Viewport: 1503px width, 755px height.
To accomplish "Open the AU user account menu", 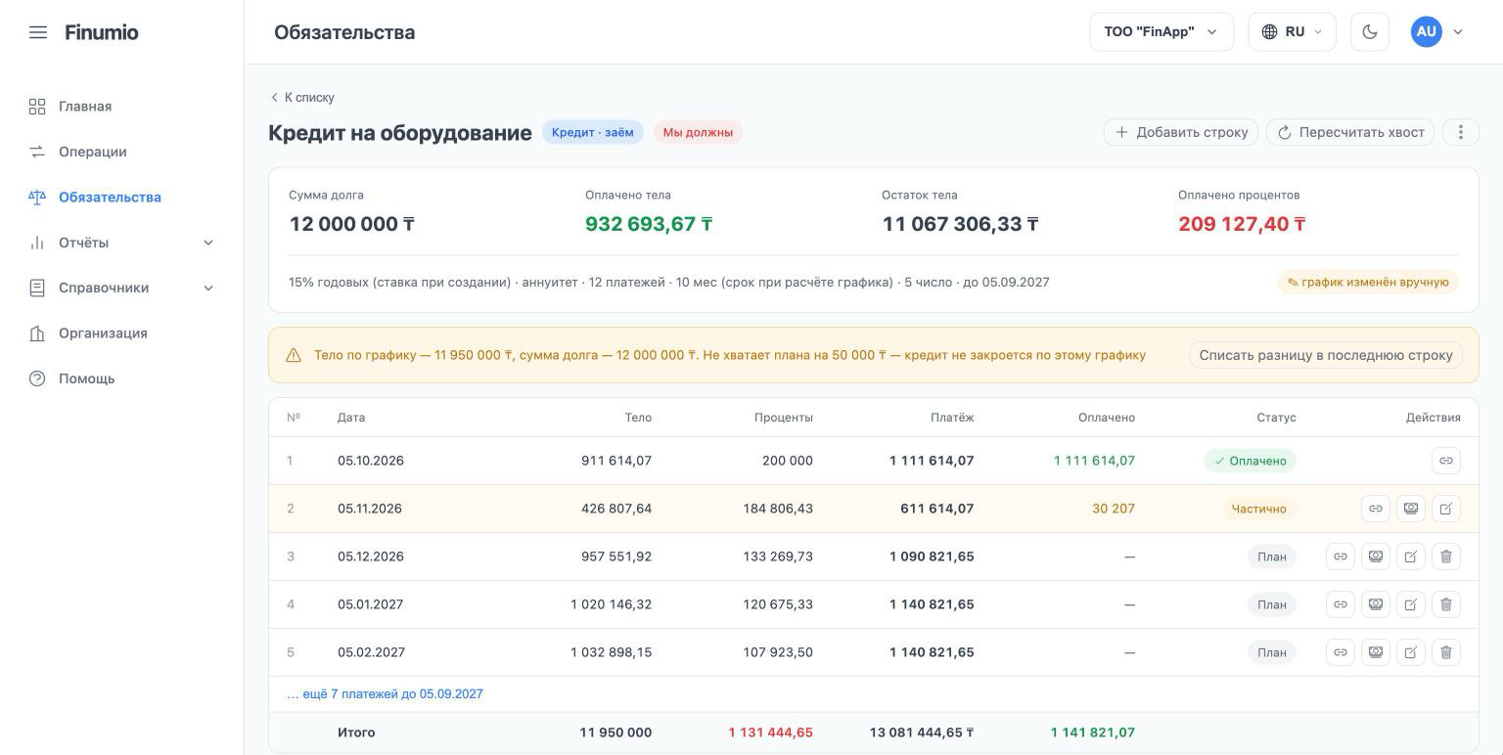I will click(1437, 32).
